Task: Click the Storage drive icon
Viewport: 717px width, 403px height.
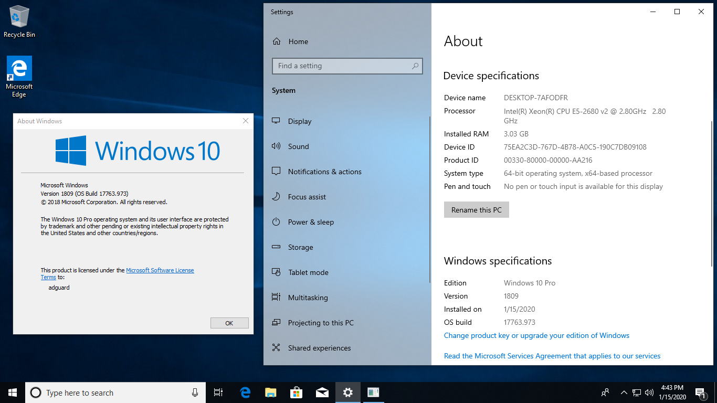Action: click(x=276, y=247)
